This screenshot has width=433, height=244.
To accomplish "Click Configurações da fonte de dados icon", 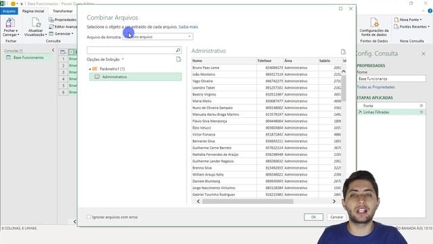I will 374,22.
